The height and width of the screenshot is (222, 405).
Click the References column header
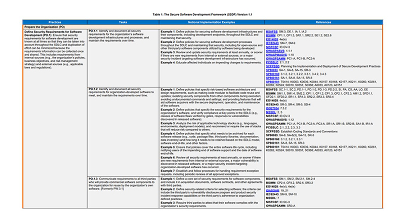pyautogui.click(x=323, y=22)
